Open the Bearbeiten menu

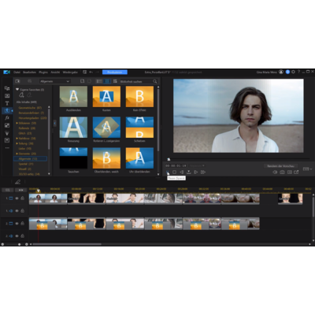pyautogui.click(x=29, y=72)
